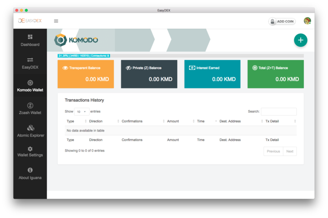Click the EasyDEX logo
The image size is (328, 218).
pos(30,20)
